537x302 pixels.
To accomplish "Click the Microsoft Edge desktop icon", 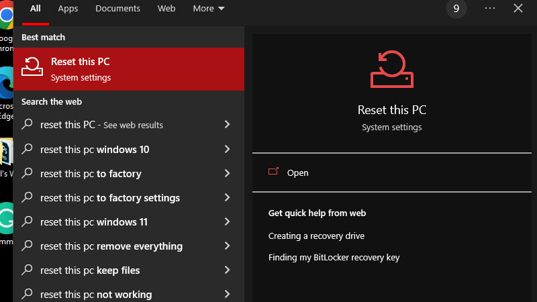I will coord(6,83).
